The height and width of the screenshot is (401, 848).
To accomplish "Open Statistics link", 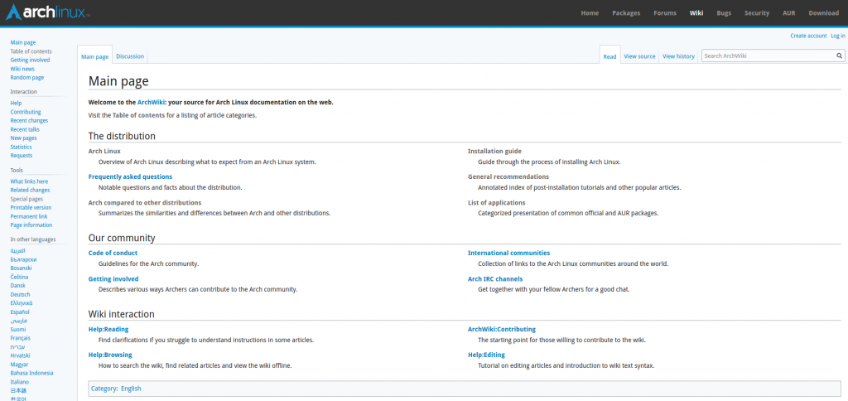I will point(21,147).
